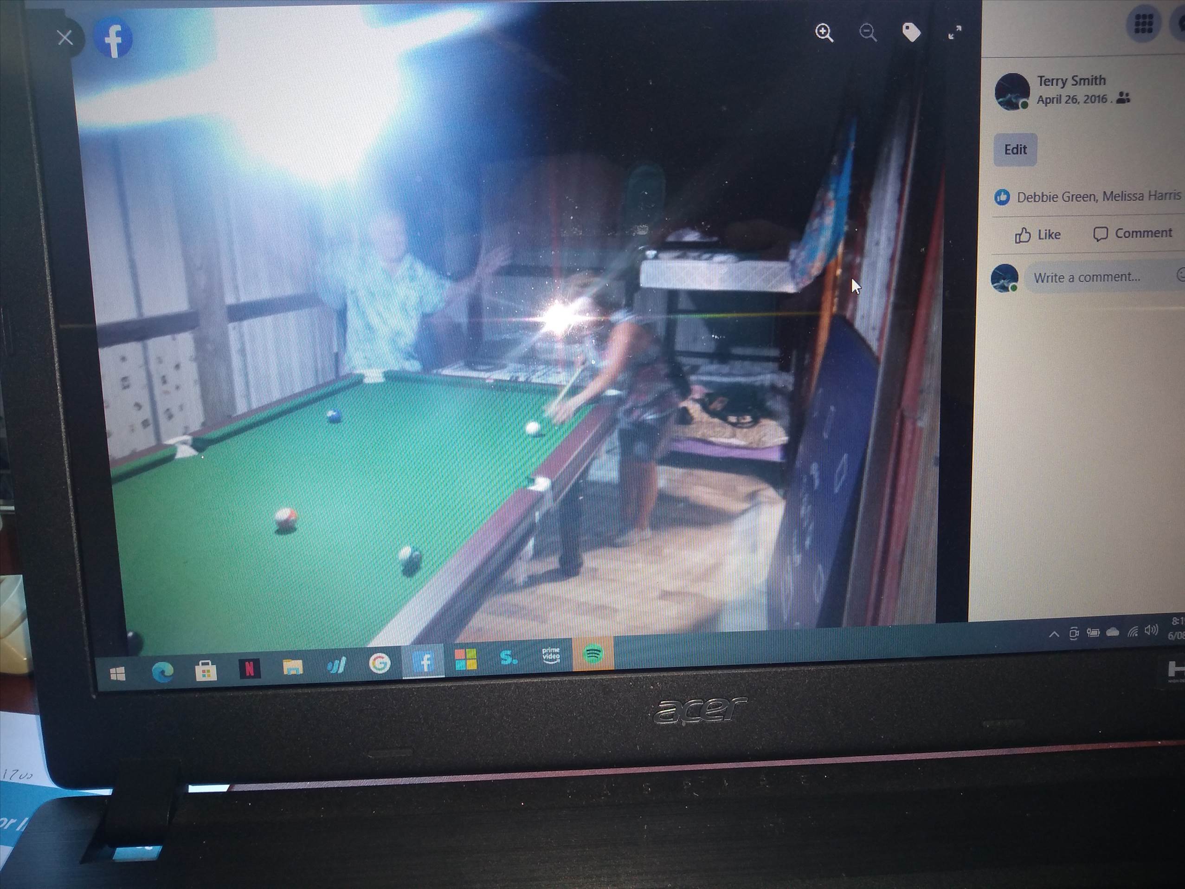The width and height of the screenshot is (1185, 889).
Task: Open the Facebook menu grid icon
Action: pyautogui.click(x=1143, y=24)
